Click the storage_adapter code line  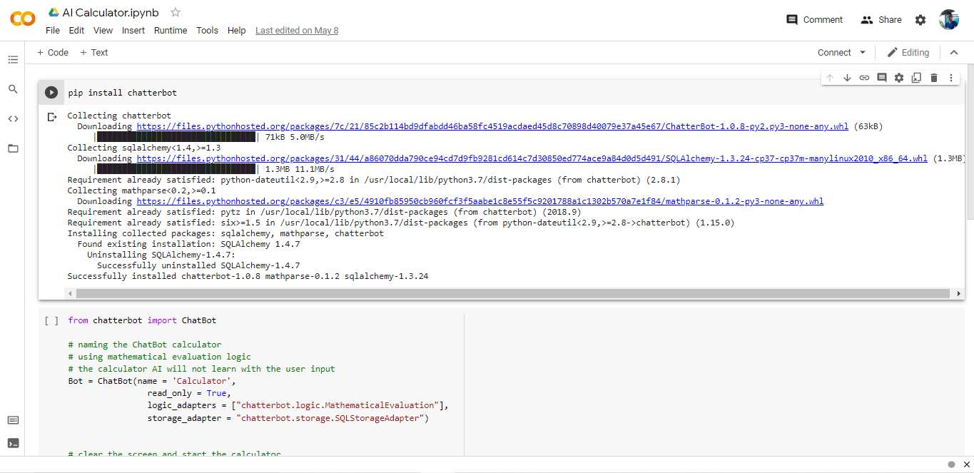pos(288,418)
